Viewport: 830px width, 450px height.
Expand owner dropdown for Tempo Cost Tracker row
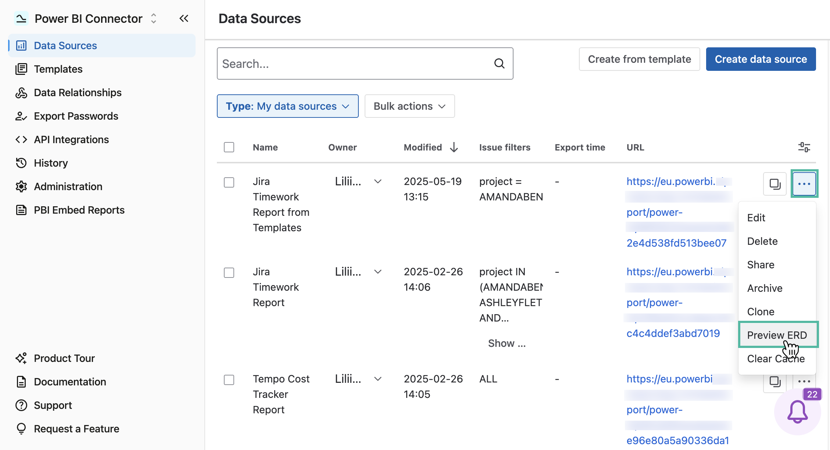(378, 379)
